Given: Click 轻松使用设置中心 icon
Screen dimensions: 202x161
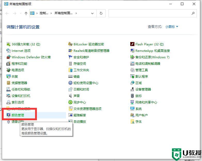Looking at the screenshot, I should 70,83.
